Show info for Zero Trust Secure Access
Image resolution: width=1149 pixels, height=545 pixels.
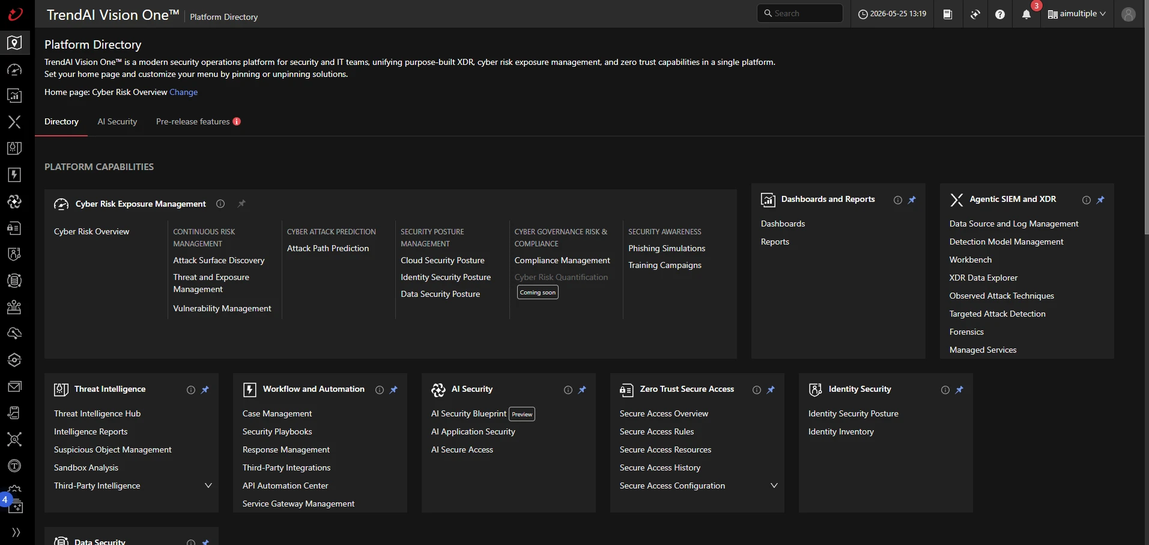(x=757, y=390)
